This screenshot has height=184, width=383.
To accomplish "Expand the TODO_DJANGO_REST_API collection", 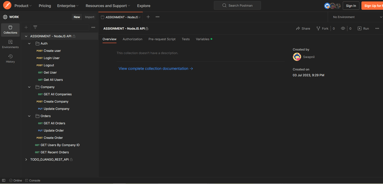I will (26, 159).
